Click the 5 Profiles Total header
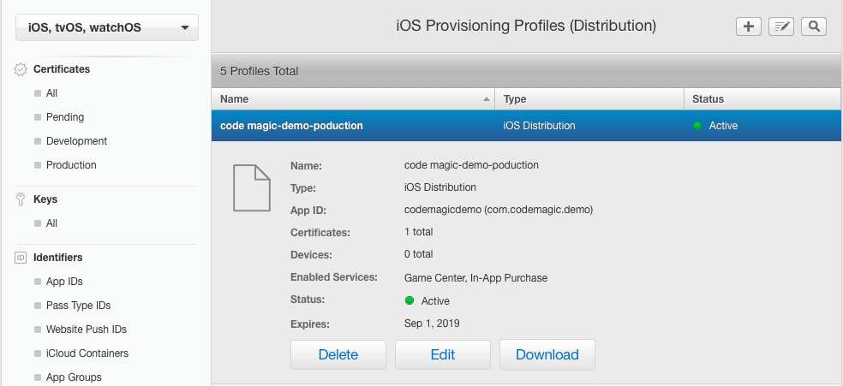 point(259,71)
